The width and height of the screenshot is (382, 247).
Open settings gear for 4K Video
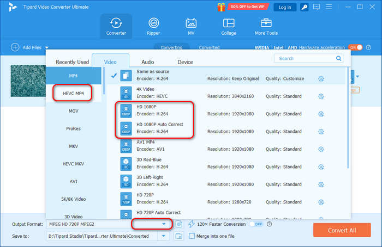click(321, 96)
